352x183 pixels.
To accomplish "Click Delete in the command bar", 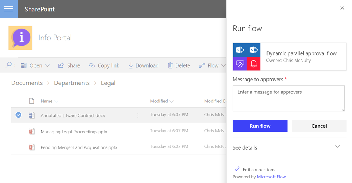I will [x=179, y=65].
